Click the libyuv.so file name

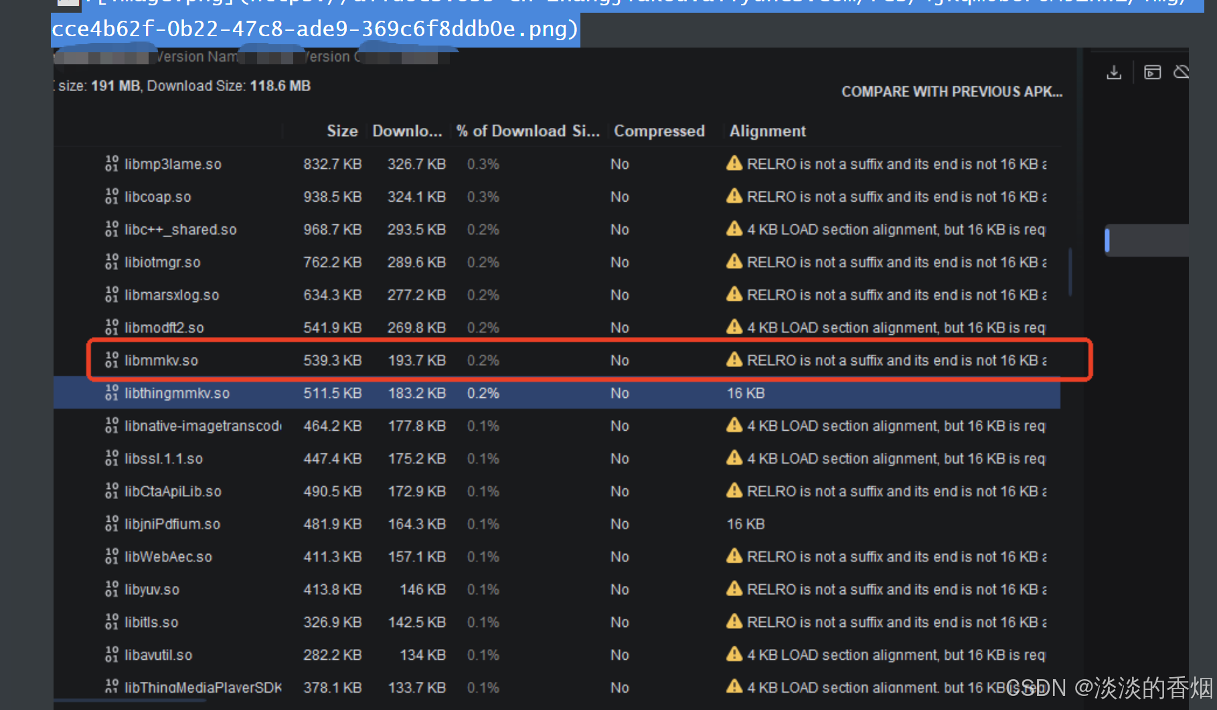pos(152,590)
